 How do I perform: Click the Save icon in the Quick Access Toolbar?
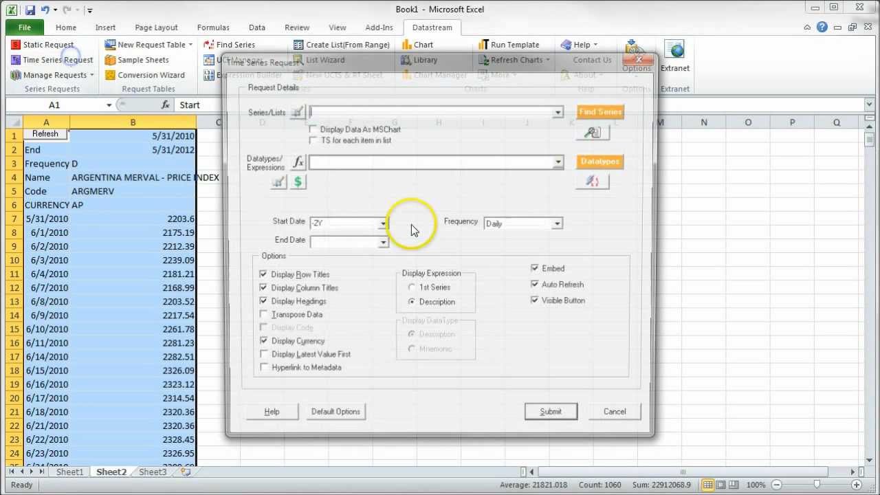point(30,10)
